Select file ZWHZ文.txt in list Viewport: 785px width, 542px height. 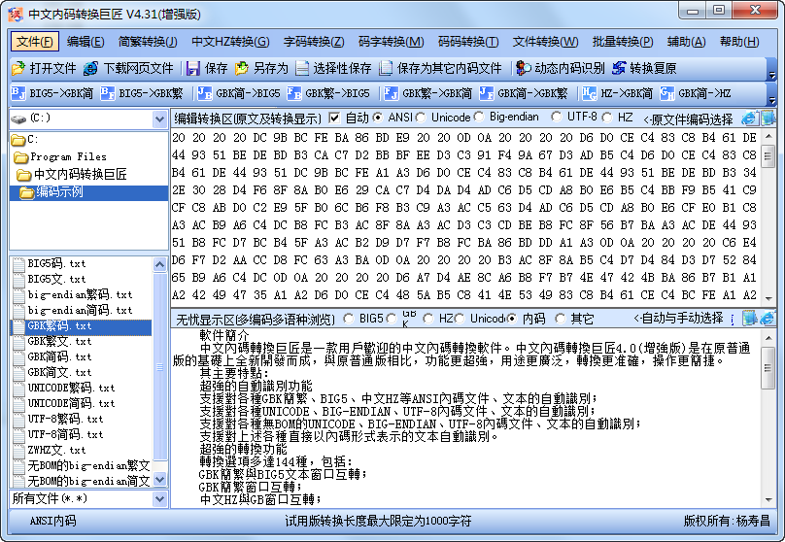pos(56,450)
